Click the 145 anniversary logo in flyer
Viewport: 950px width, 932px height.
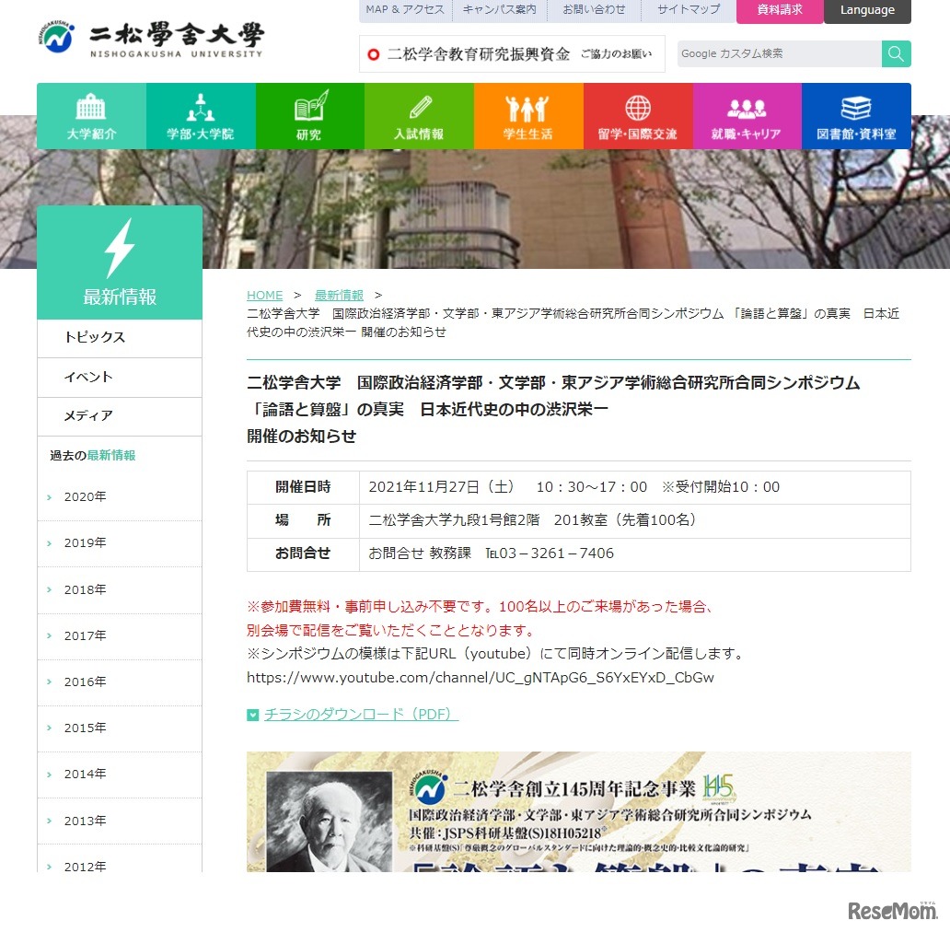tap(719, 787)
